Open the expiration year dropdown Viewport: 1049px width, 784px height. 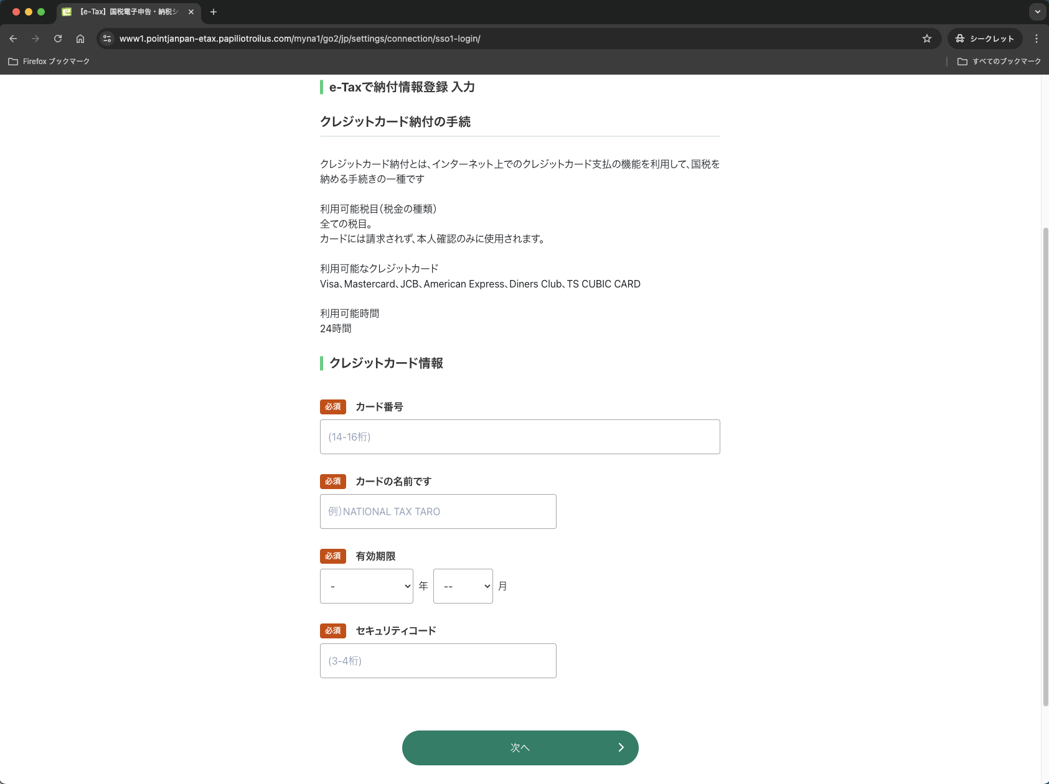(x=366, y=586)
